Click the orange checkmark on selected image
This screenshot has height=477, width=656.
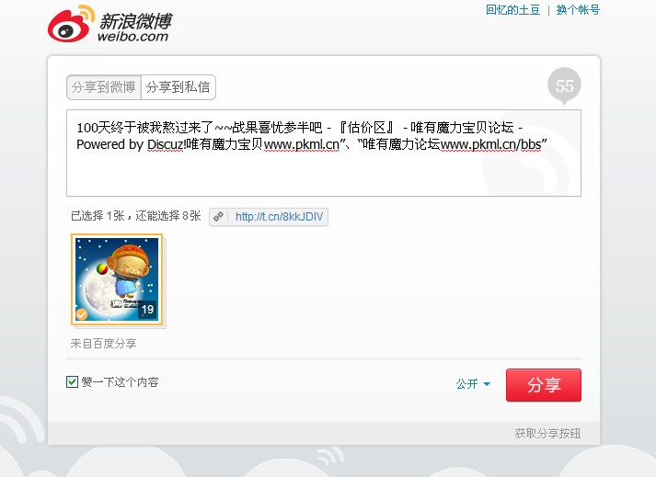pyautogui.click(x=82, y=314)
